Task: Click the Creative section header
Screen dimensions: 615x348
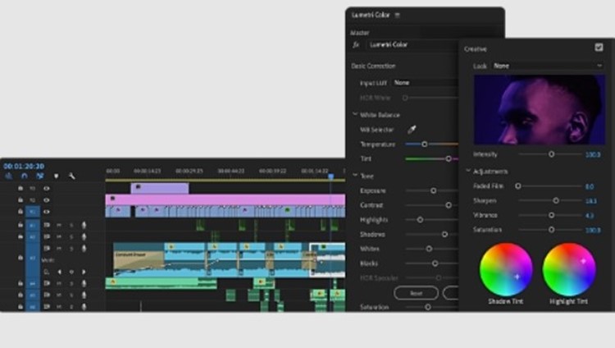Action: tap(476, 49)
